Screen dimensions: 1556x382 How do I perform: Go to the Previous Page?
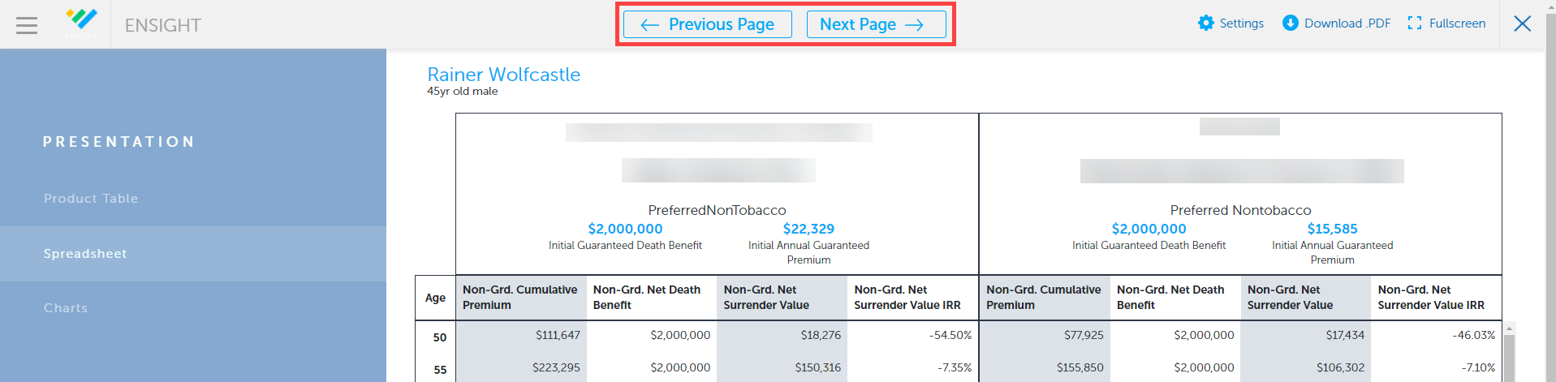point(708,24)
